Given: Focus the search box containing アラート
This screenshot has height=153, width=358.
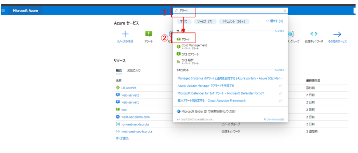Looking at the screenshot, I should (230, 10).
